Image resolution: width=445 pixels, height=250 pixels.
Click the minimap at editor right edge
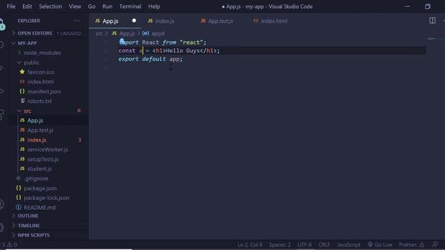click(435, 39)
